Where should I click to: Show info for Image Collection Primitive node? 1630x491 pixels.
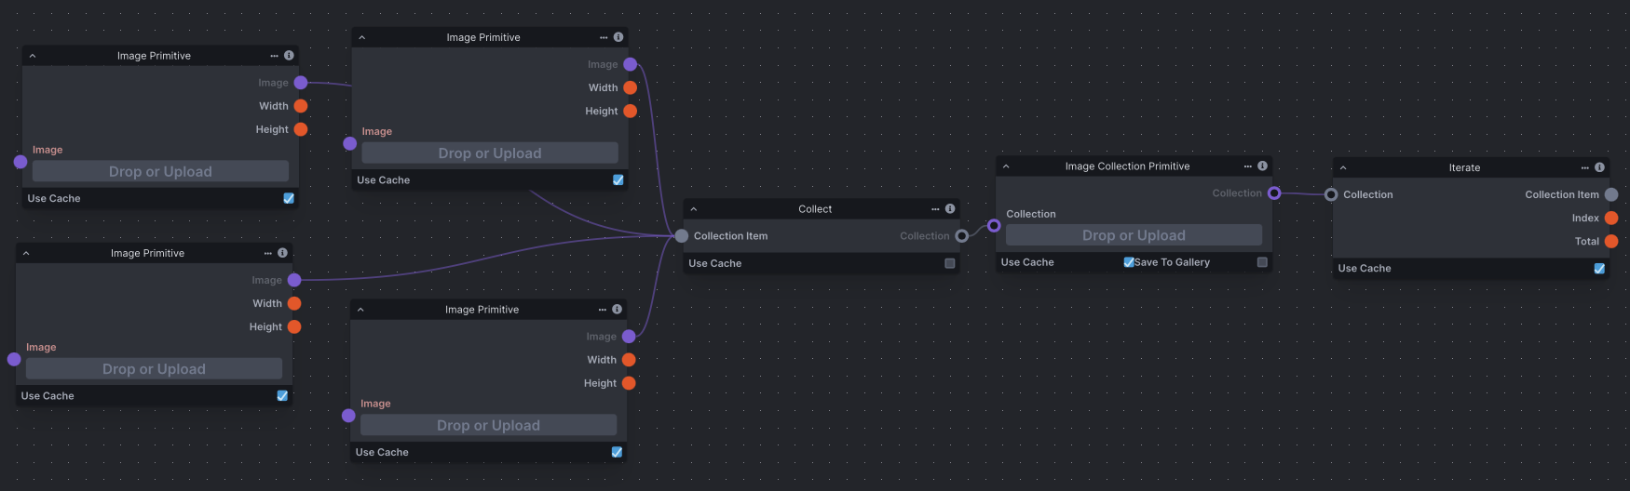tap(1263, 166)
